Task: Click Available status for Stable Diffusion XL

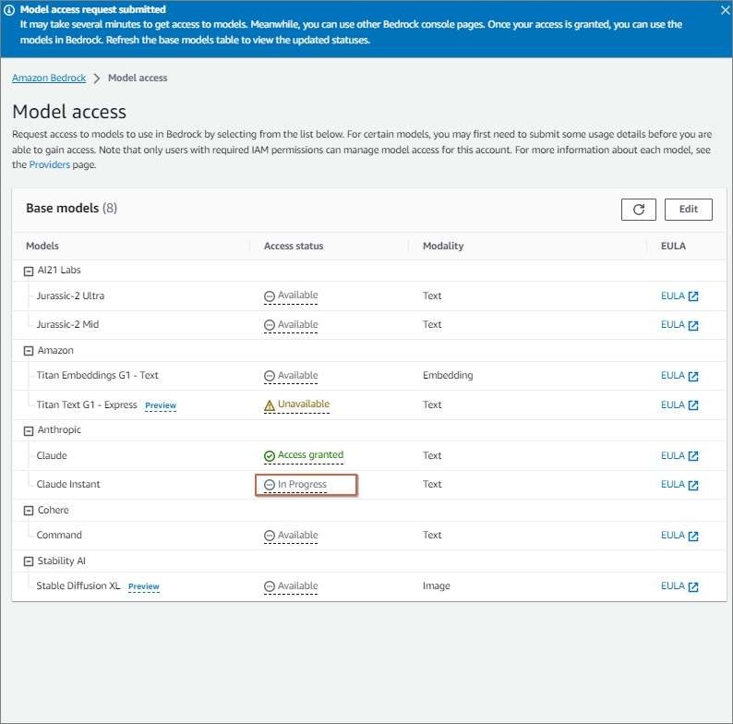Action: [x=291, y=586]
